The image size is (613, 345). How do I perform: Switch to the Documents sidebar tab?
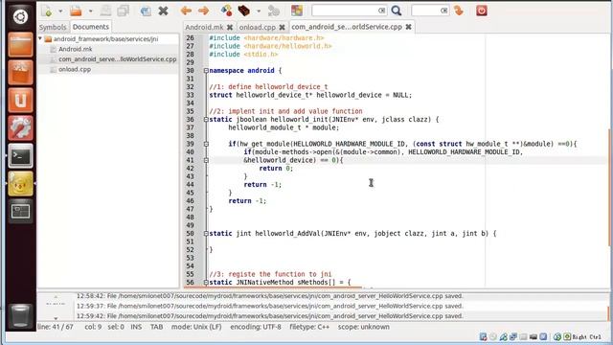point(91,27)
